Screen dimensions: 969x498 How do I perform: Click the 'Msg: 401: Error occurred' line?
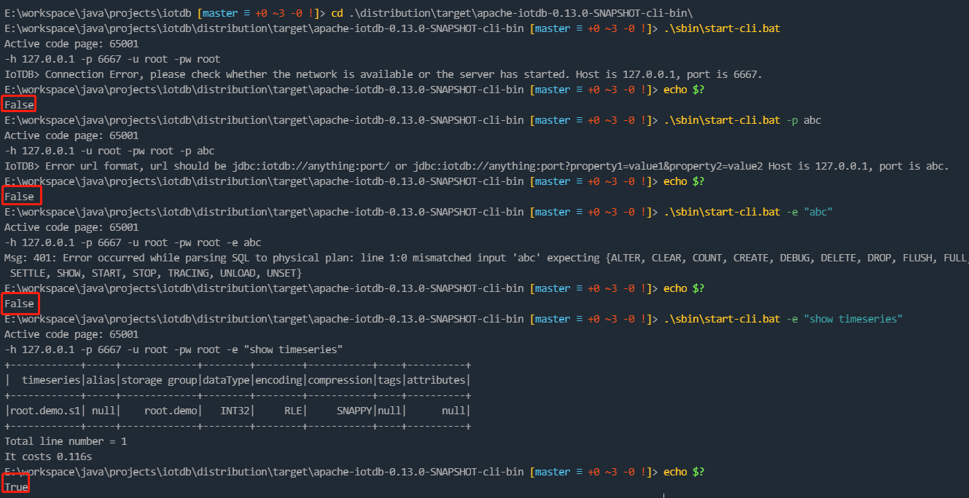[486, 258]
